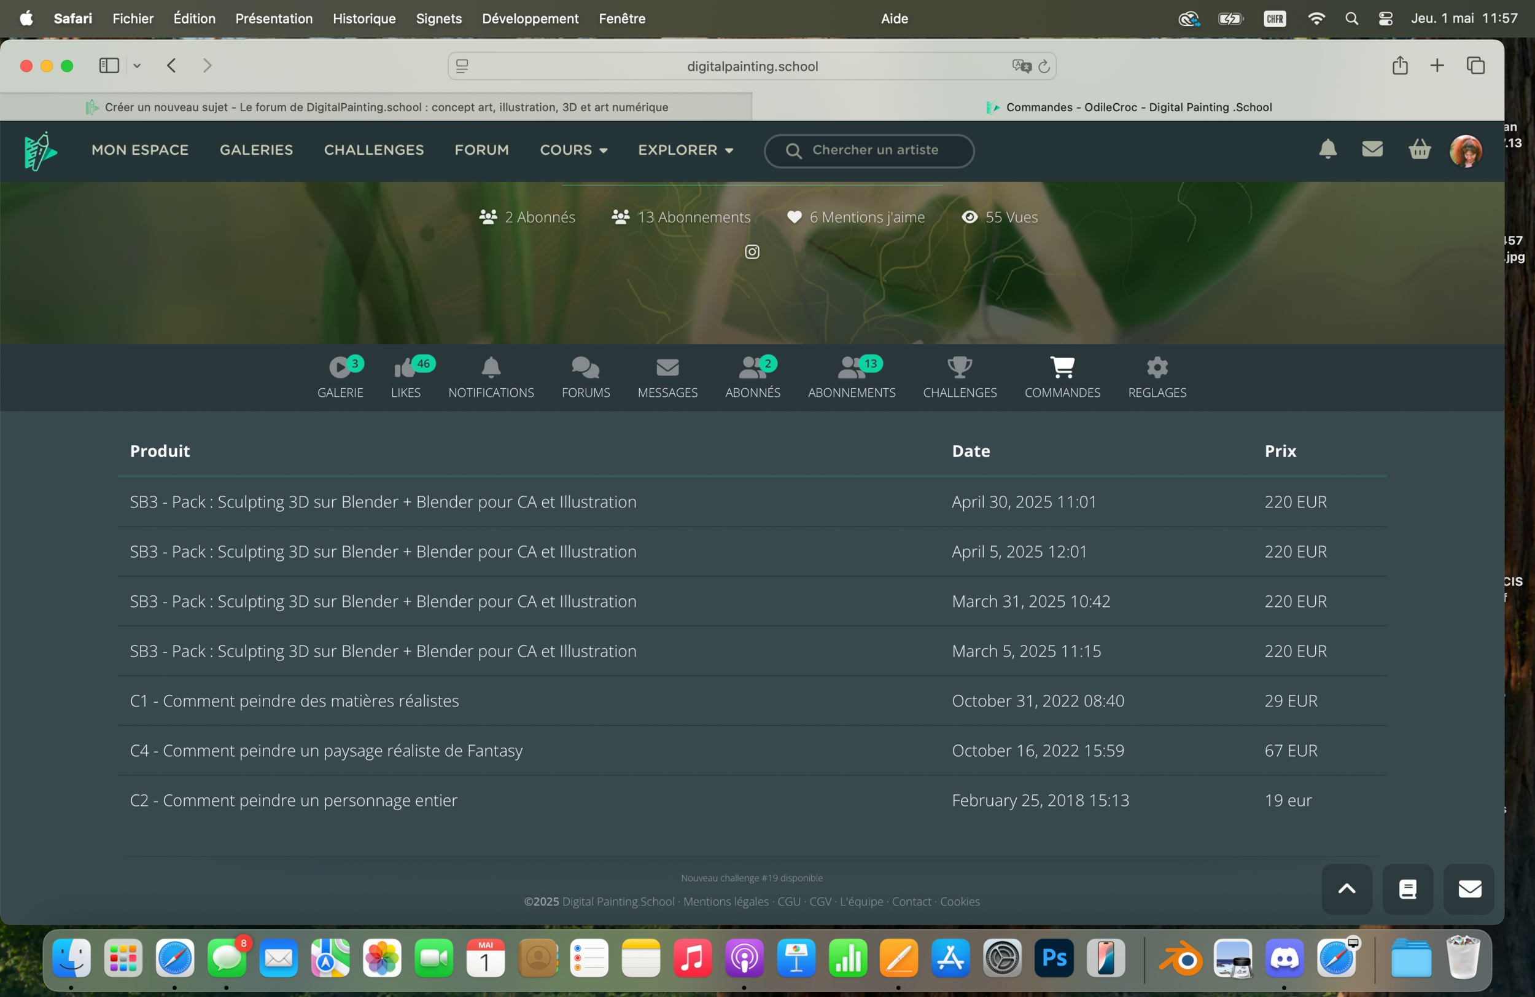Expand the COURS dropdown menu
Image resolution: width=1535 pixels, height=997 pixels.
(x=573, y=150)
